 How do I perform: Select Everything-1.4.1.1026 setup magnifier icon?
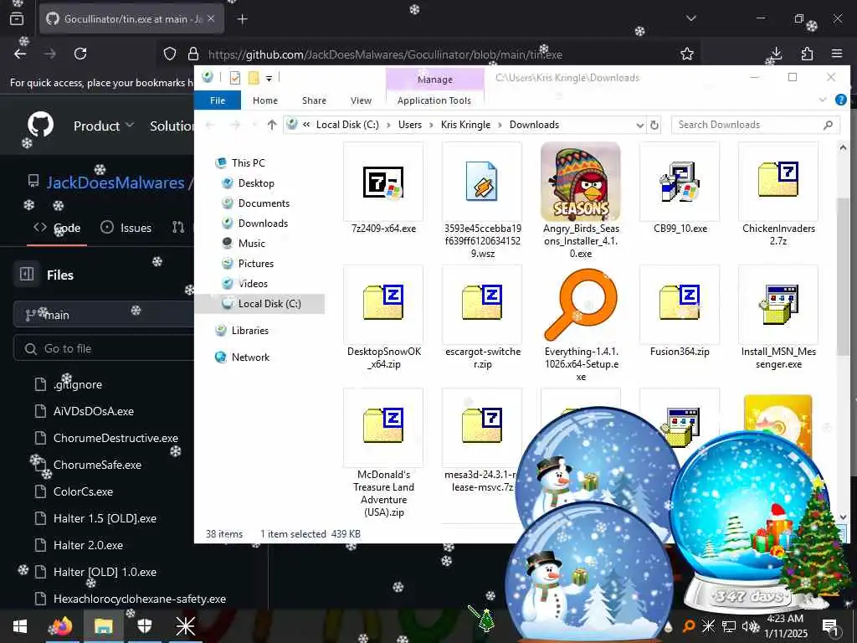581,305
